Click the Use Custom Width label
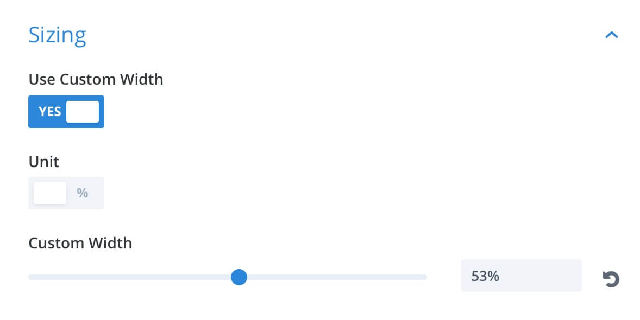The height and width of the screenshot is (320, 640). point(96,79)
